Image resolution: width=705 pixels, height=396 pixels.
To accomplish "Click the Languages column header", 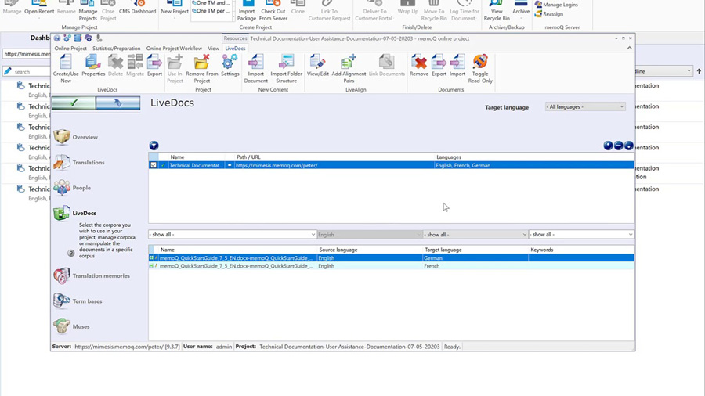I will point(449,157).
